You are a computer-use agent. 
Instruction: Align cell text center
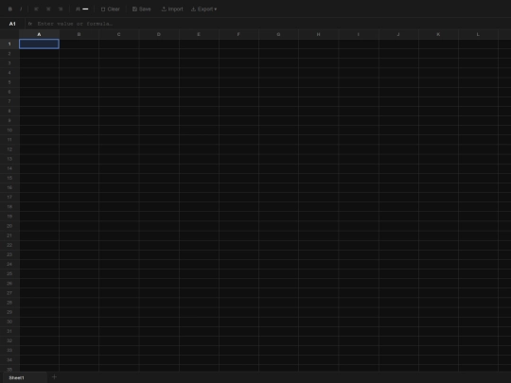point(48,9)
